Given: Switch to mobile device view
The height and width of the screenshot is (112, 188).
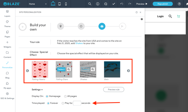Looking at the screenshot, I should tap(66, 4).
